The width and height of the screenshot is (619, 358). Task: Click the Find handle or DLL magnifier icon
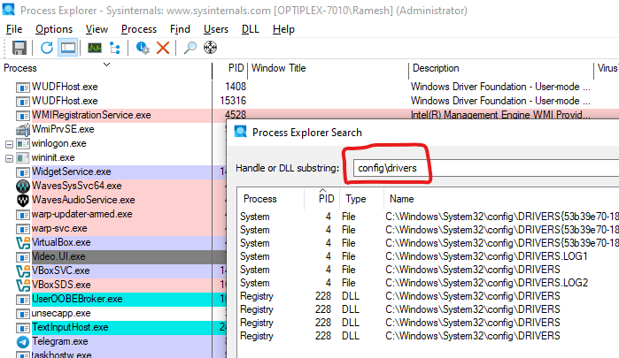pos(190,48)
